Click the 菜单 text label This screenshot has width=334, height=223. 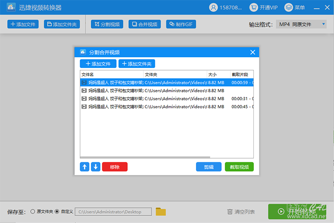click(300, 8)
